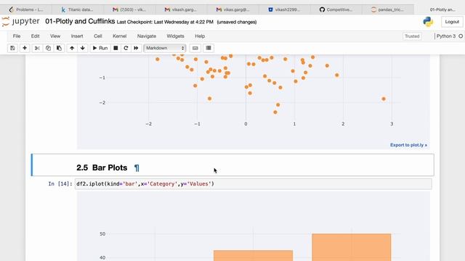Click the Python logo icon

(x=428, y=22)
